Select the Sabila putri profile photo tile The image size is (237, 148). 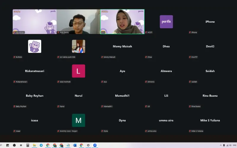[x=79, y=46]
